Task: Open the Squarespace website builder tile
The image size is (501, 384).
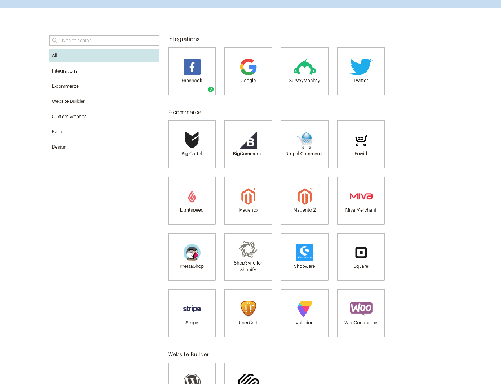Action: click(248, 373)
